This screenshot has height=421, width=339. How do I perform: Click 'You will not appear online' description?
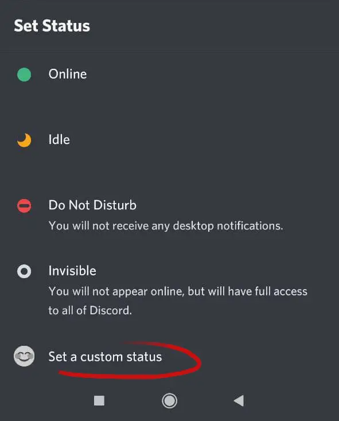178,291
